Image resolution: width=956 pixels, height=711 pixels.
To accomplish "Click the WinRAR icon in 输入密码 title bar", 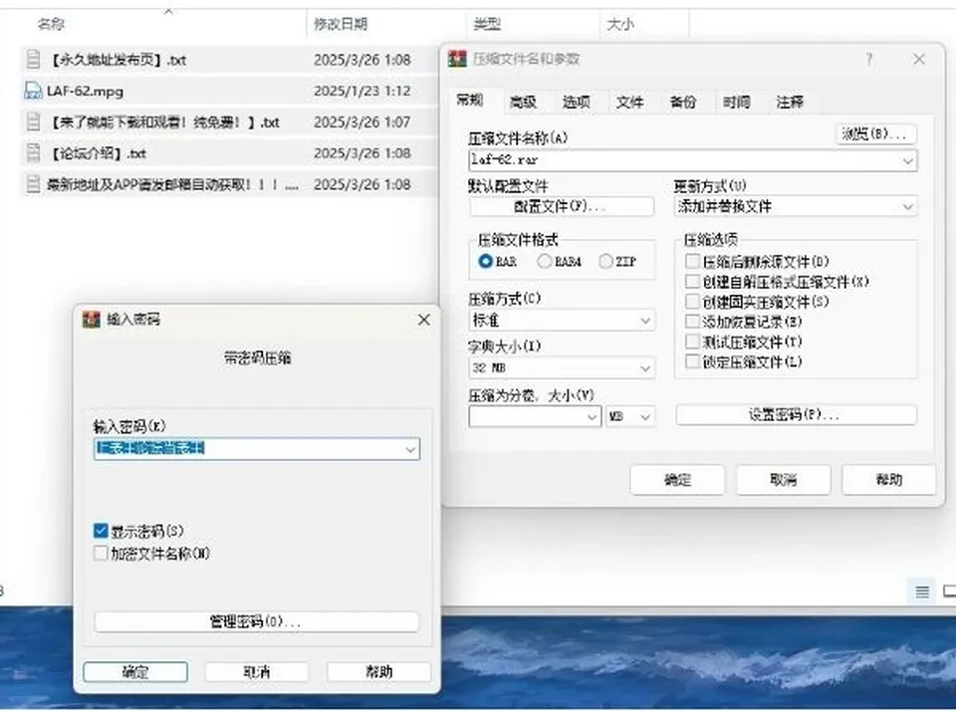I will click(x=92, y=320).
